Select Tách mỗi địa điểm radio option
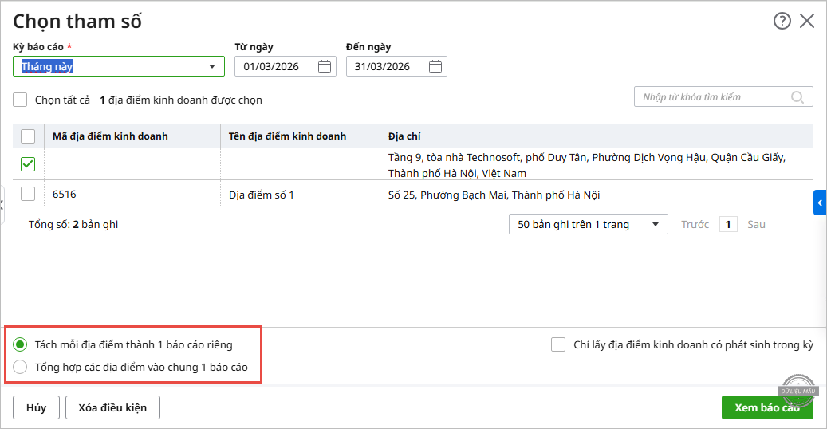827x429 pixels. point(21,345)
